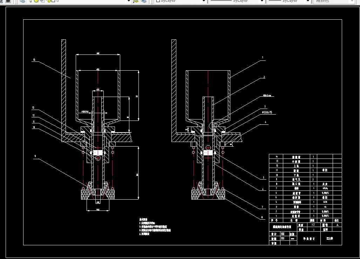Select 毕业设计 text in title block
The image size is (360, 259).
tap(309, 239)
